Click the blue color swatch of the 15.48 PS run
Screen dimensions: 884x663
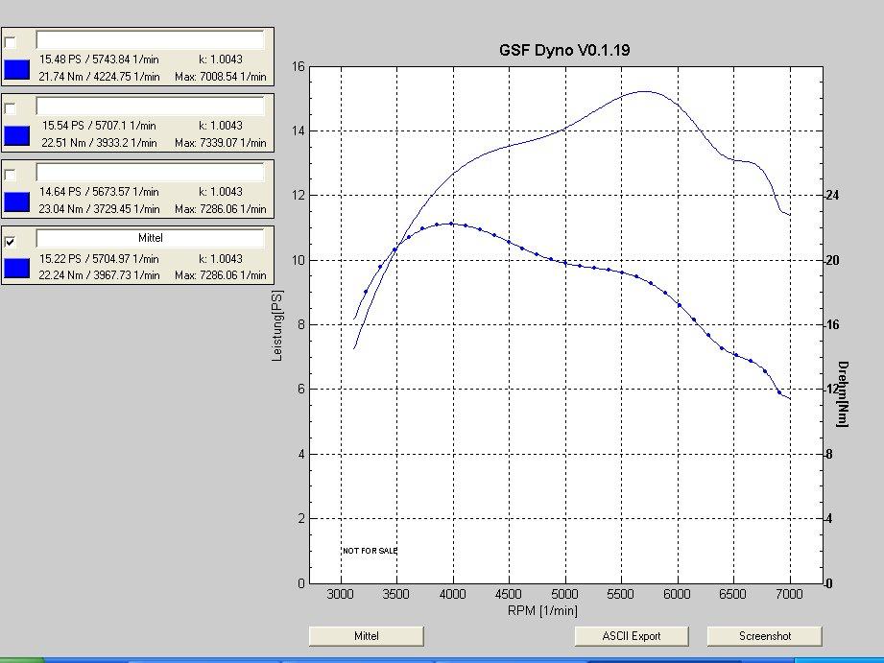[17, 69]
